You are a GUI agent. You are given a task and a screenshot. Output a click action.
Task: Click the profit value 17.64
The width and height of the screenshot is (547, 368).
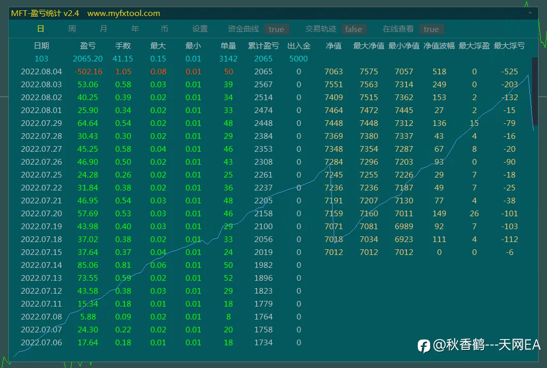click(x=88, y=342)
